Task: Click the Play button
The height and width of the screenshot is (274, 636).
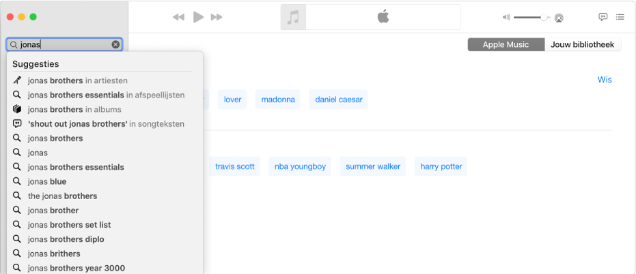Action: (x=198, y=17)
